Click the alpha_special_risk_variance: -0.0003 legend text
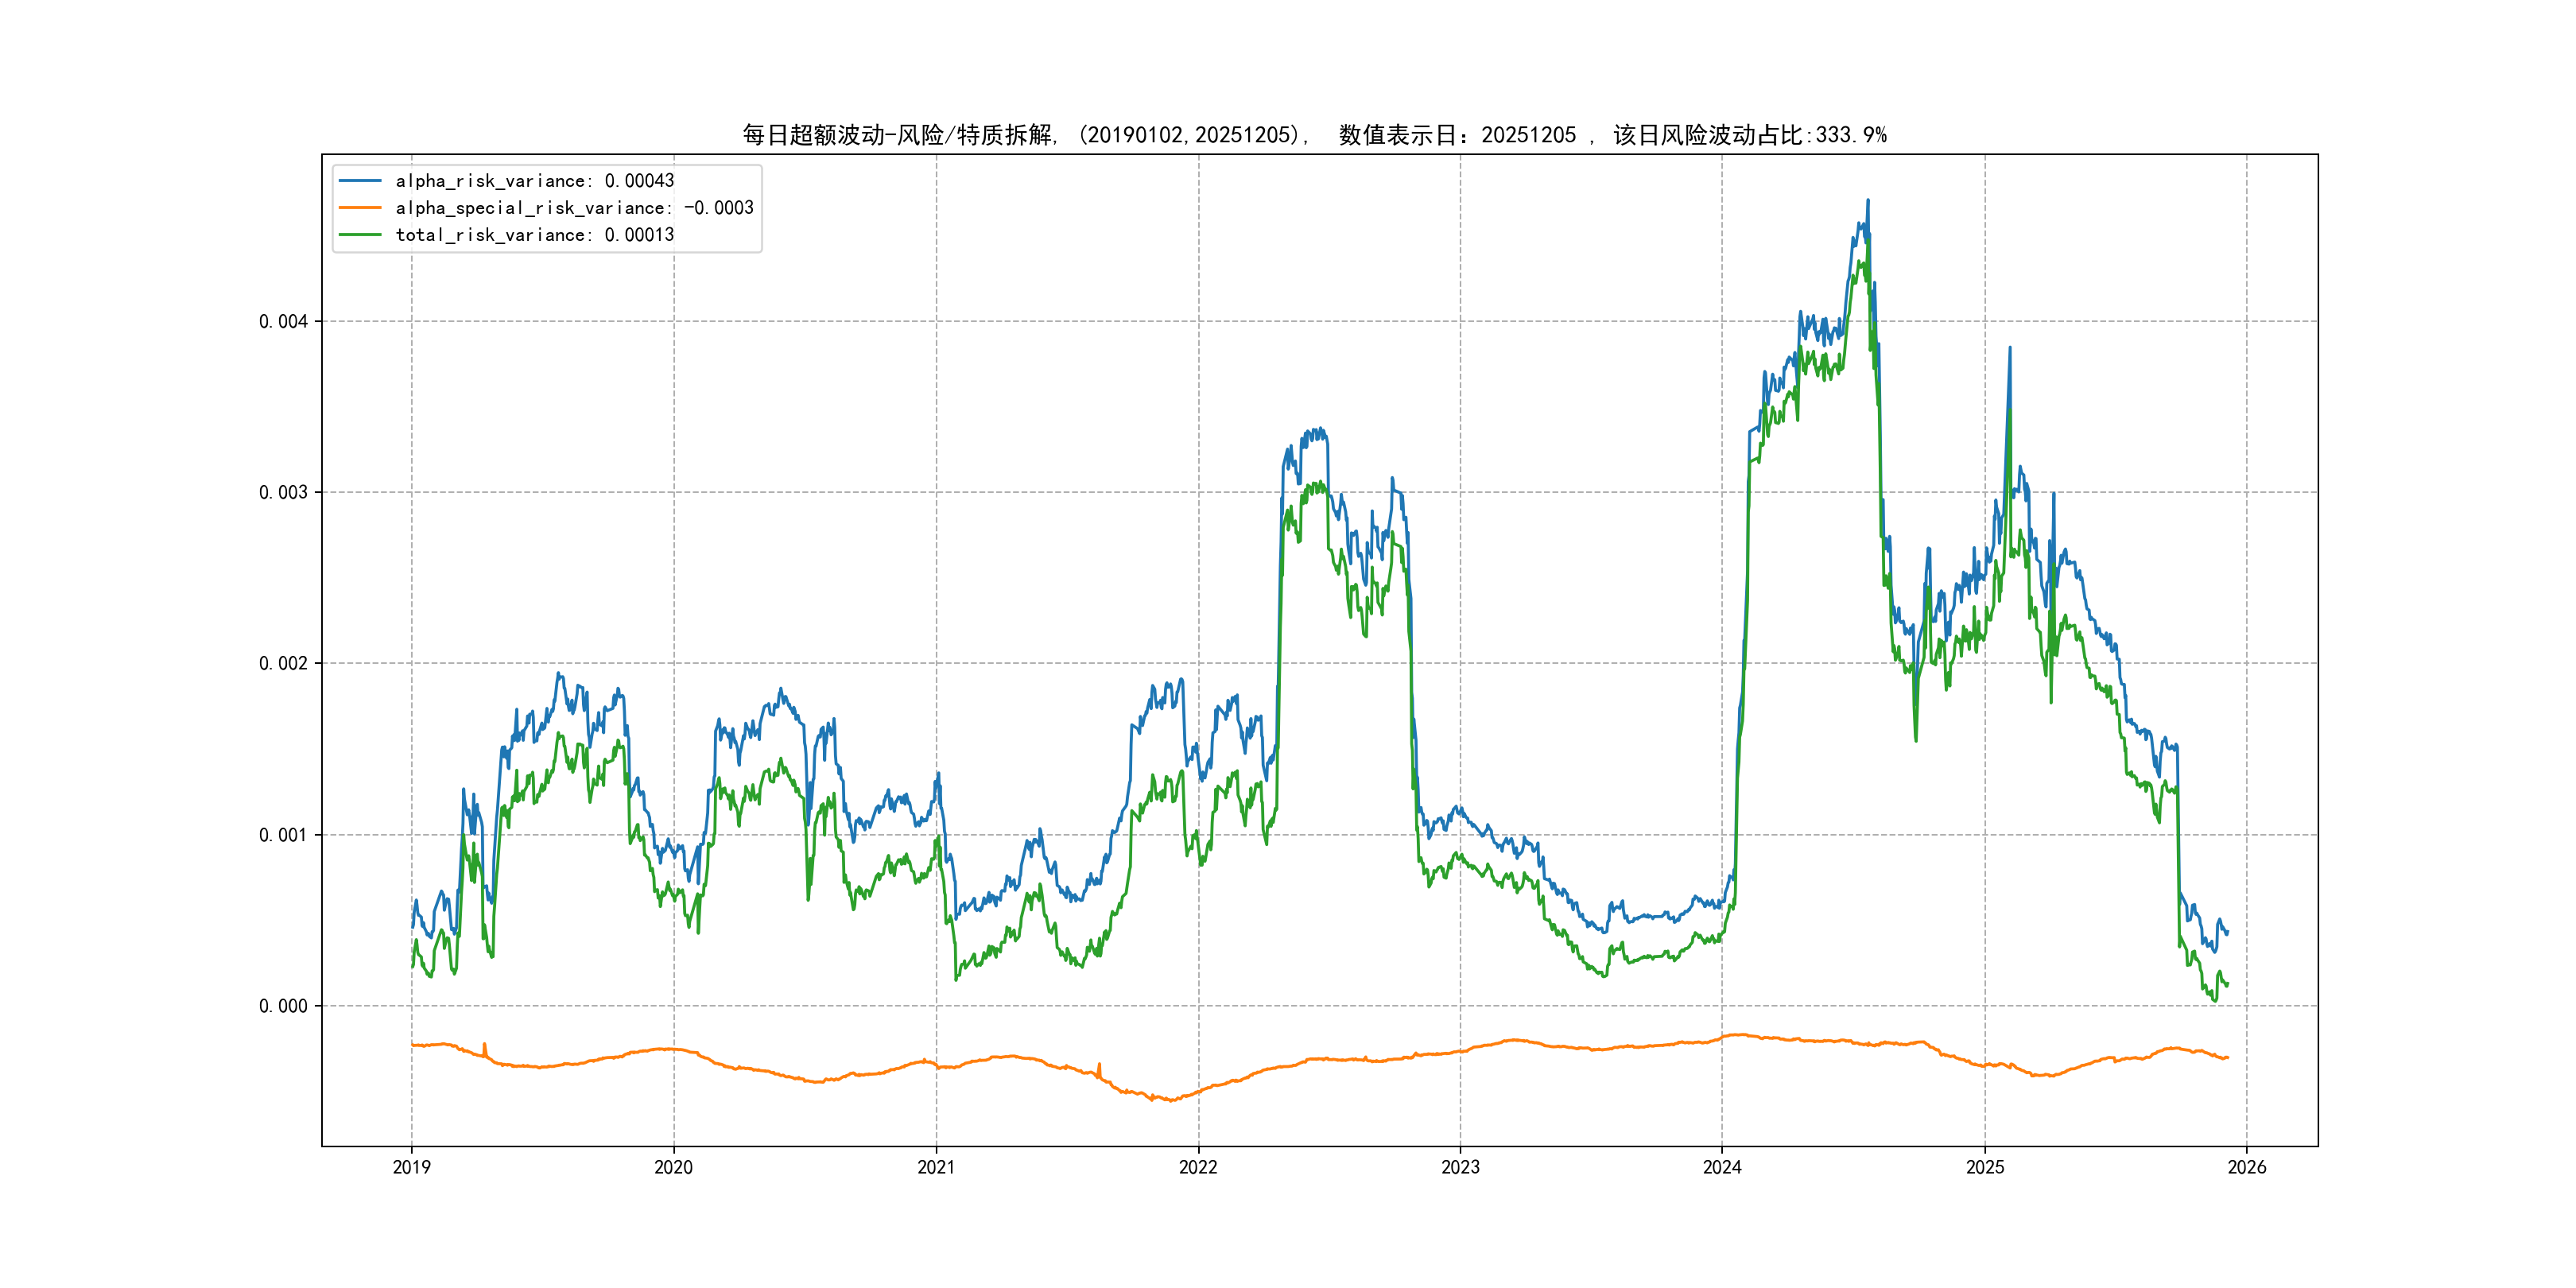The height and width of the screenshot is (1288, 2576). click(574, 208)
